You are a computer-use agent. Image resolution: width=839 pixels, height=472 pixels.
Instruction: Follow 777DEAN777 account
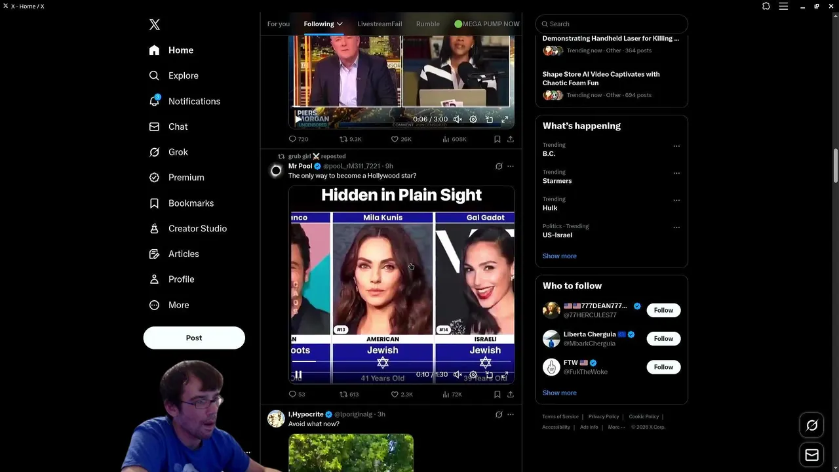[x=663, y=310]
